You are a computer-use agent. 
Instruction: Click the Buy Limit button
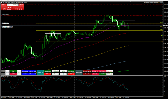click(48, 71)
